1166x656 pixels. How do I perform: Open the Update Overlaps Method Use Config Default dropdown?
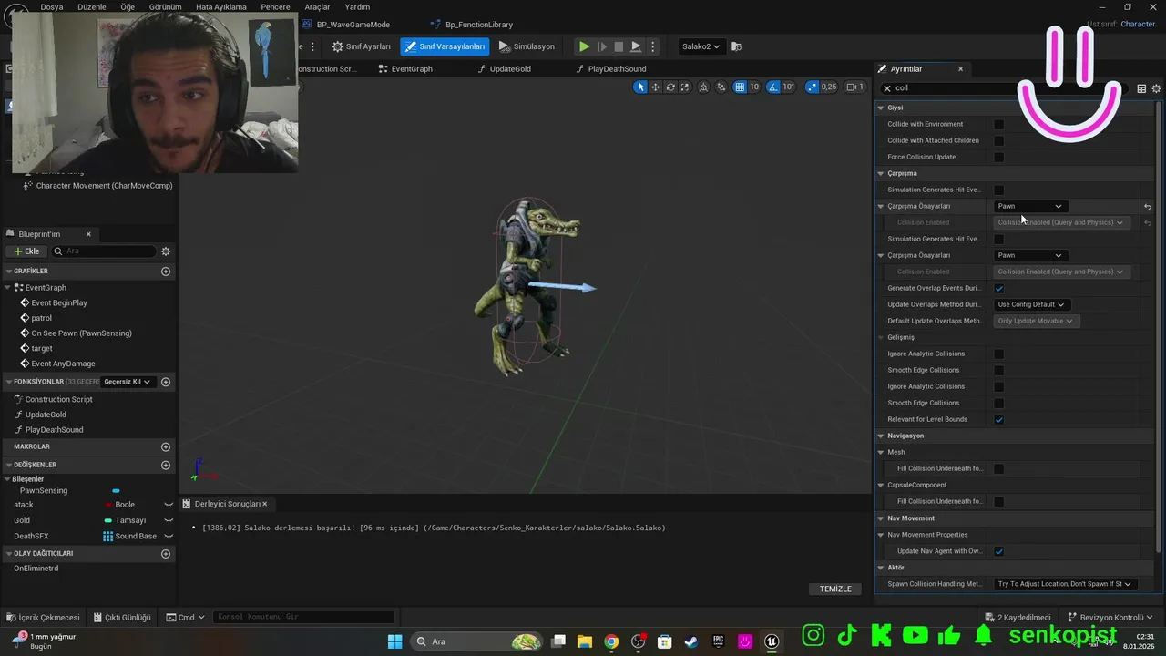(x=1032, y=304)
